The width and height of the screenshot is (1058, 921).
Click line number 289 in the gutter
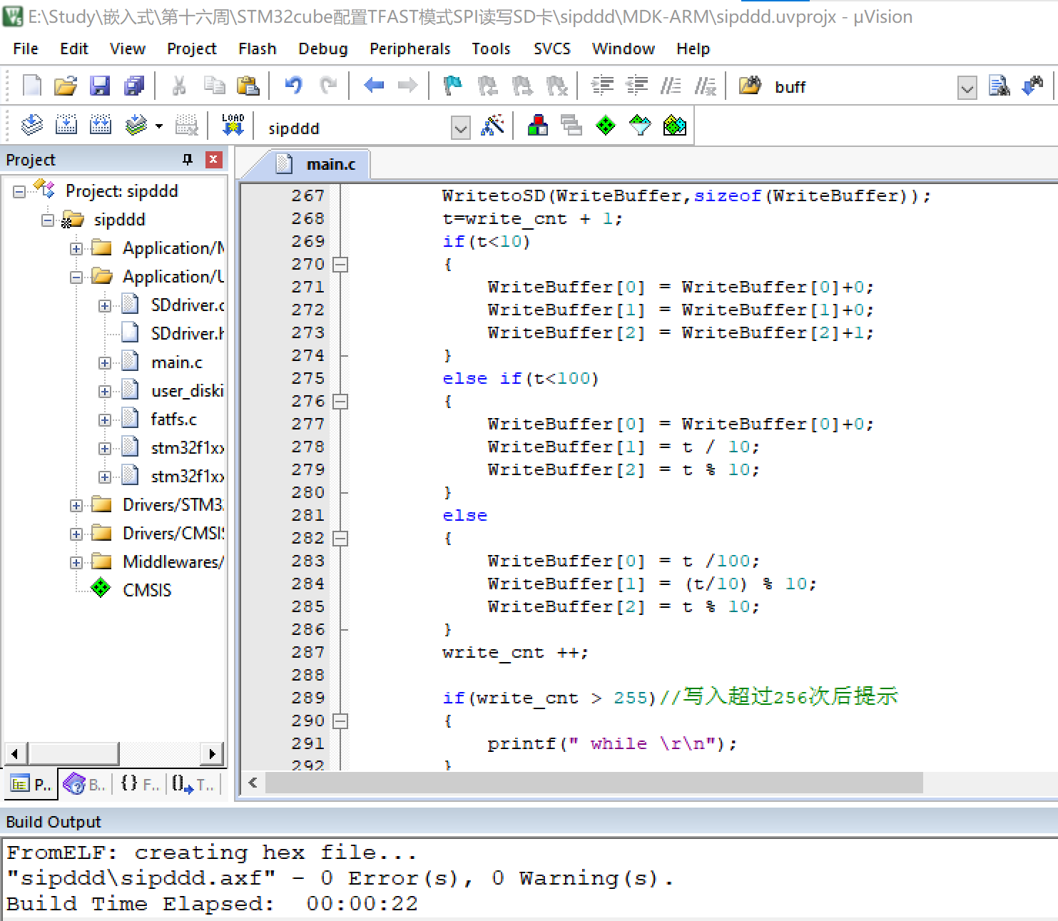pos(307,698)
